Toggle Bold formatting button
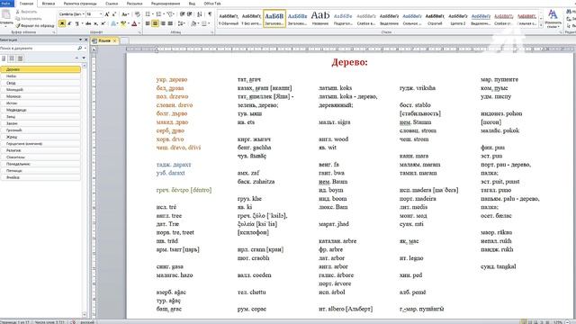576x324 pixels. coord(62,23)
